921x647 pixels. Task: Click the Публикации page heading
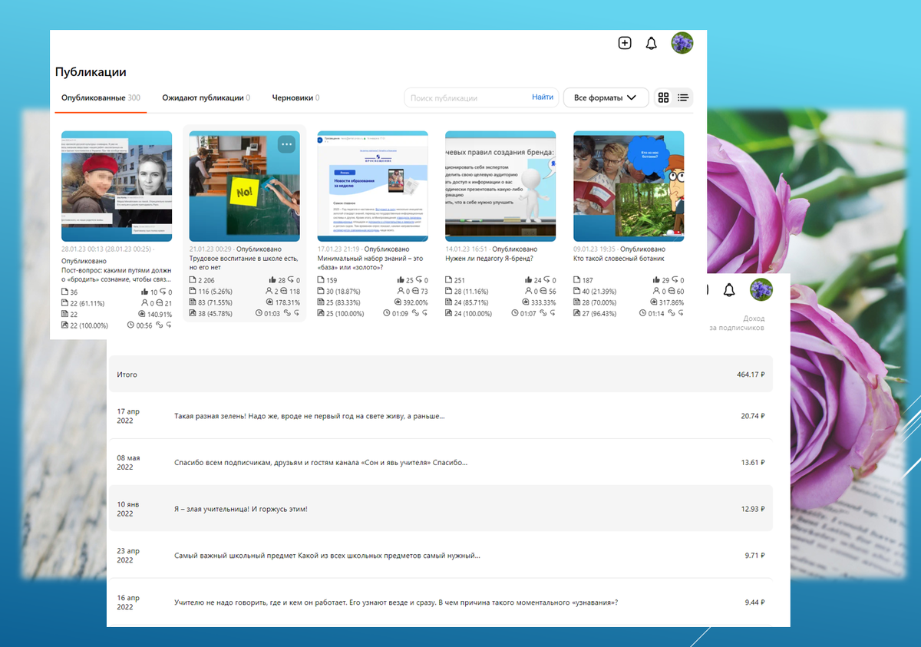coord(91,72)
